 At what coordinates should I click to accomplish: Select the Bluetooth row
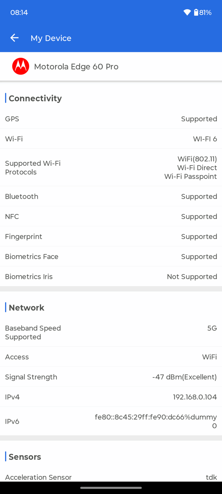click(111, 196)
